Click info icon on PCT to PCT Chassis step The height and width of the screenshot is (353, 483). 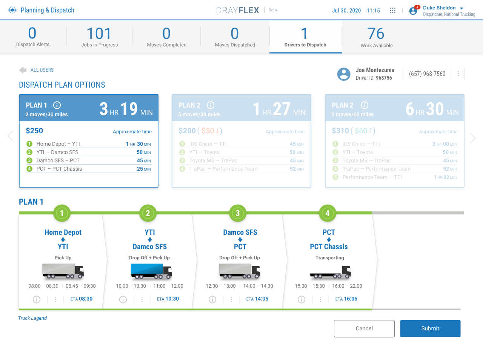(x=301, y=299)
